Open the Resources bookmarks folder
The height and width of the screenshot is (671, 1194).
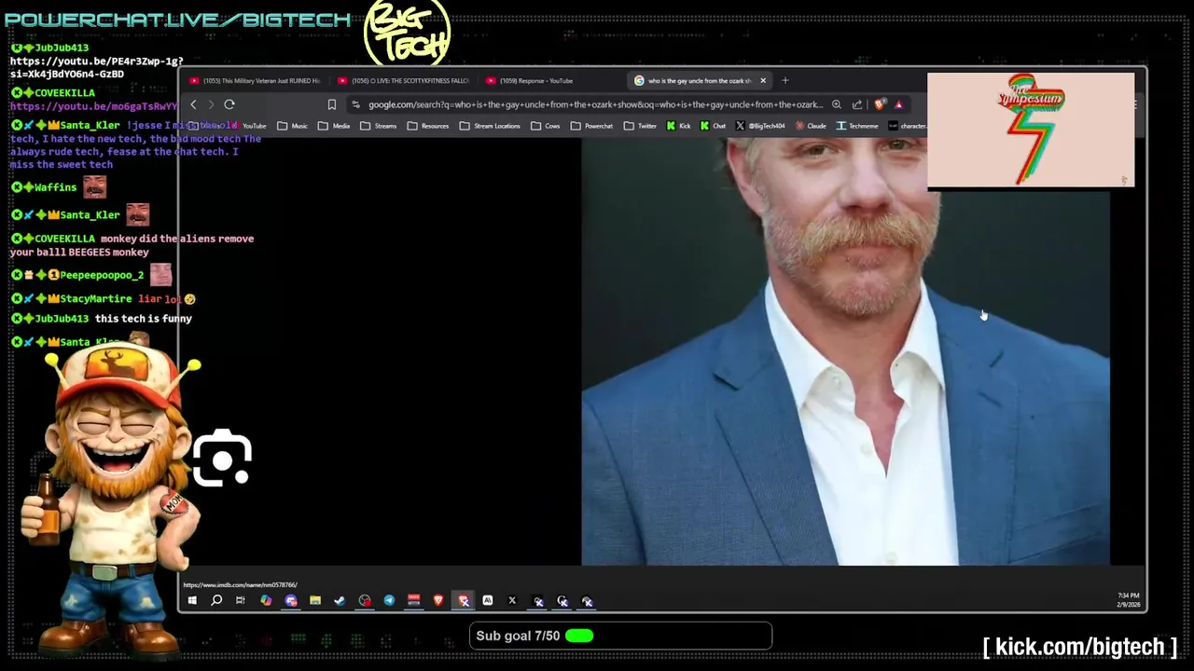pos(428,126)
